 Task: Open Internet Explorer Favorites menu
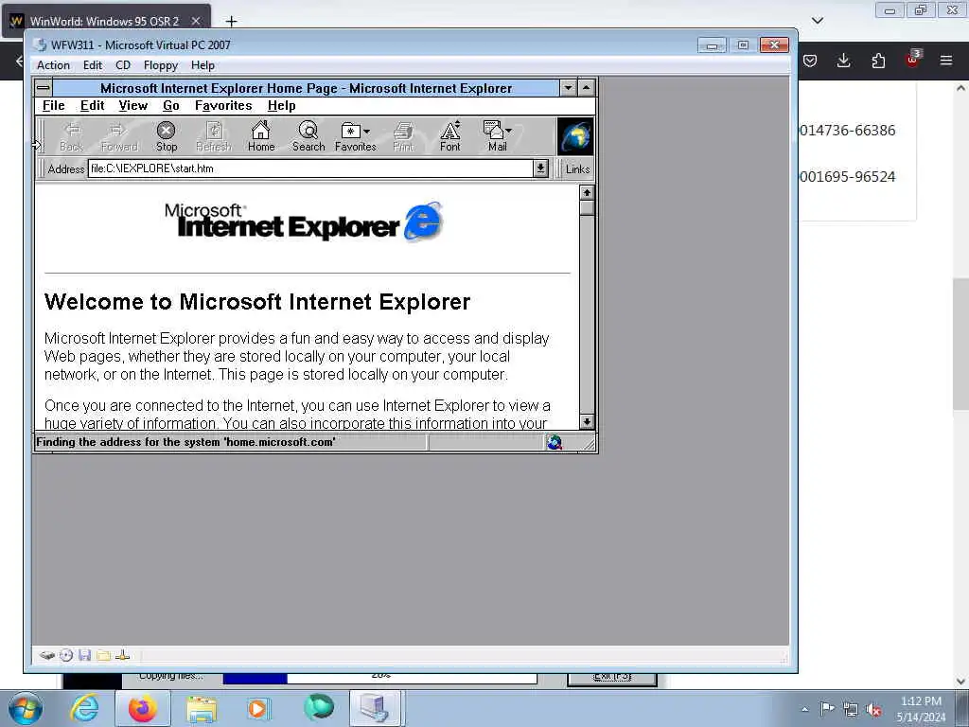tap(223, 106)
